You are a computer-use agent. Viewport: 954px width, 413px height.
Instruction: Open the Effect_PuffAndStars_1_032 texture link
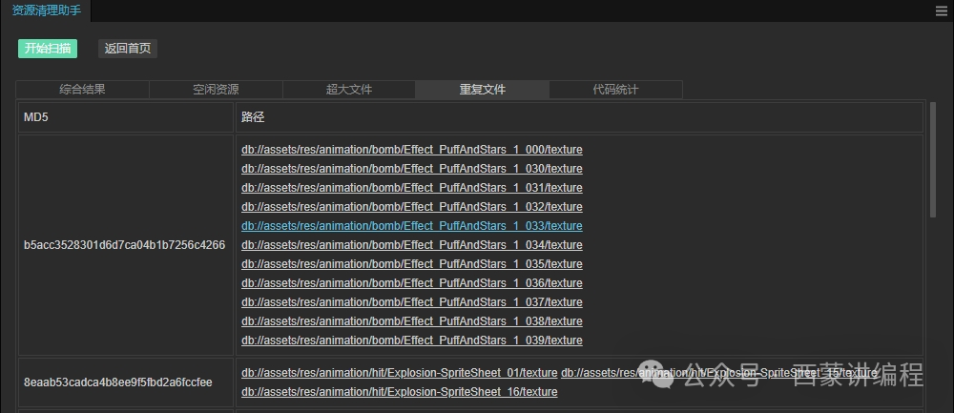pyautogui.click(x=412, y=207)
